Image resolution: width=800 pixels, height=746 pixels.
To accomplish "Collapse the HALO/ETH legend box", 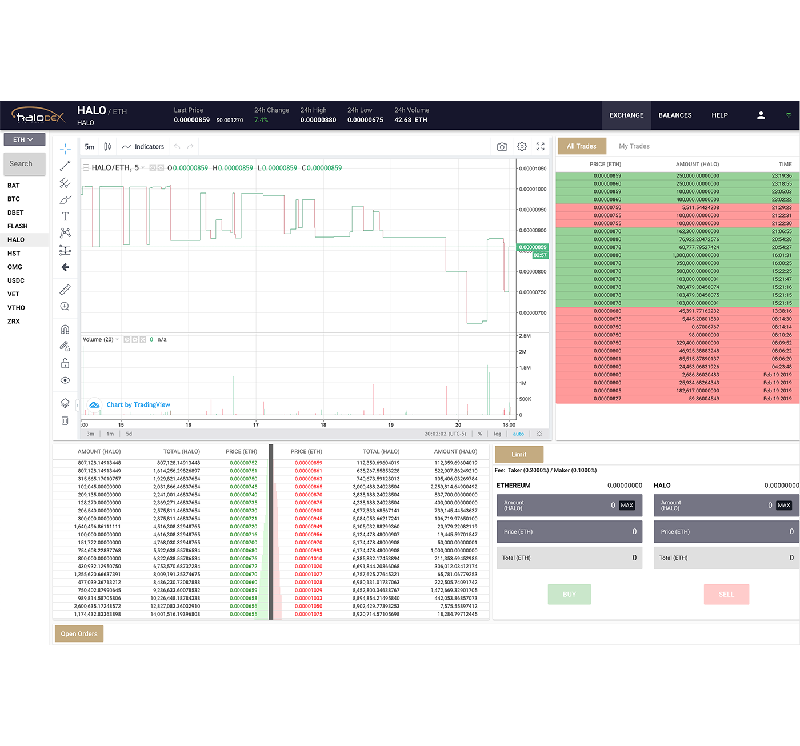I will tap(86, 167).
